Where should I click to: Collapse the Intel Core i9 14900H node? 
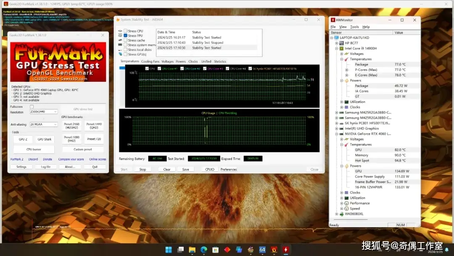tap(337, 48)
